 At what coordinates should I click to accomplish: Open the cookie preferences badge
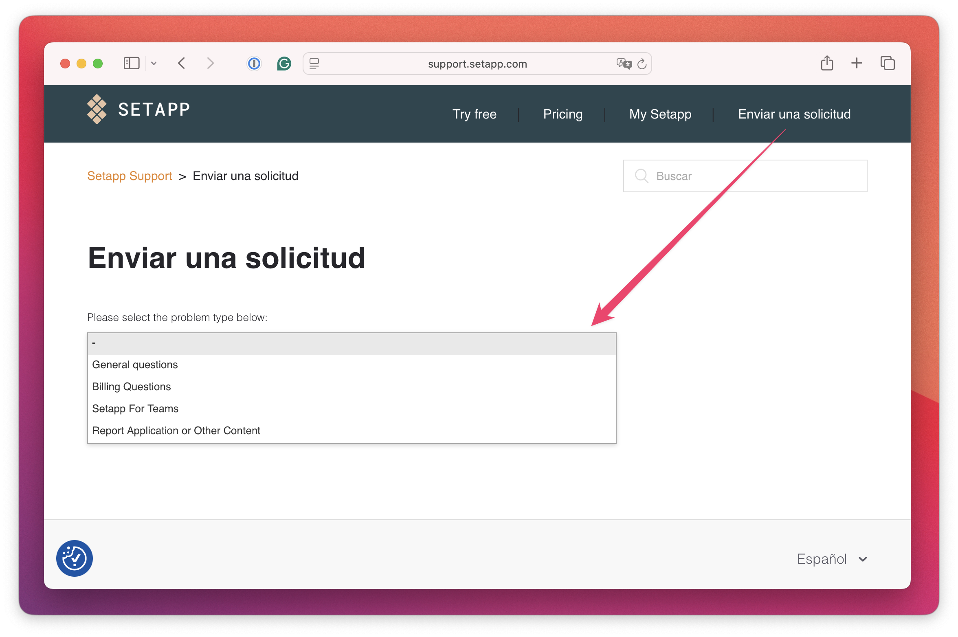75,558
